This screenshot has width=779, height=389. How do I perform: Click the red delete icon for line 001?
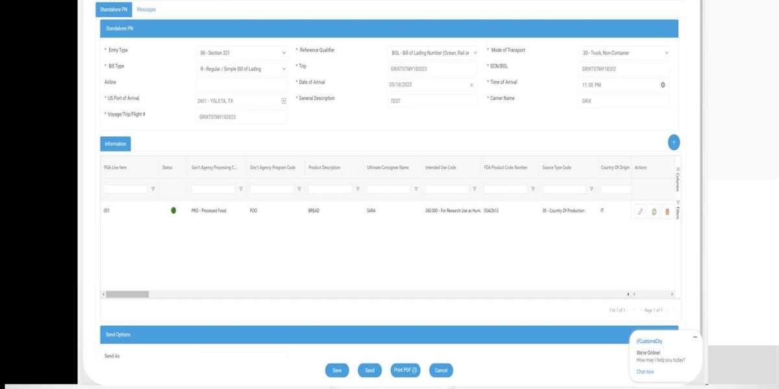pos(667,211)
